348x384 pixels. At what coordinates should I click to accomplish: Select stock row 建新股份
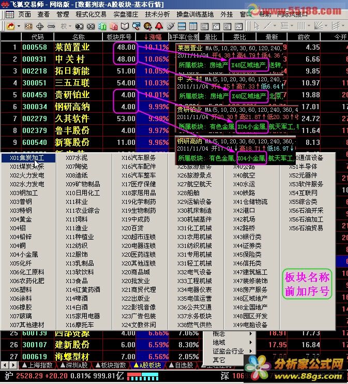click(x=72, y=345)
